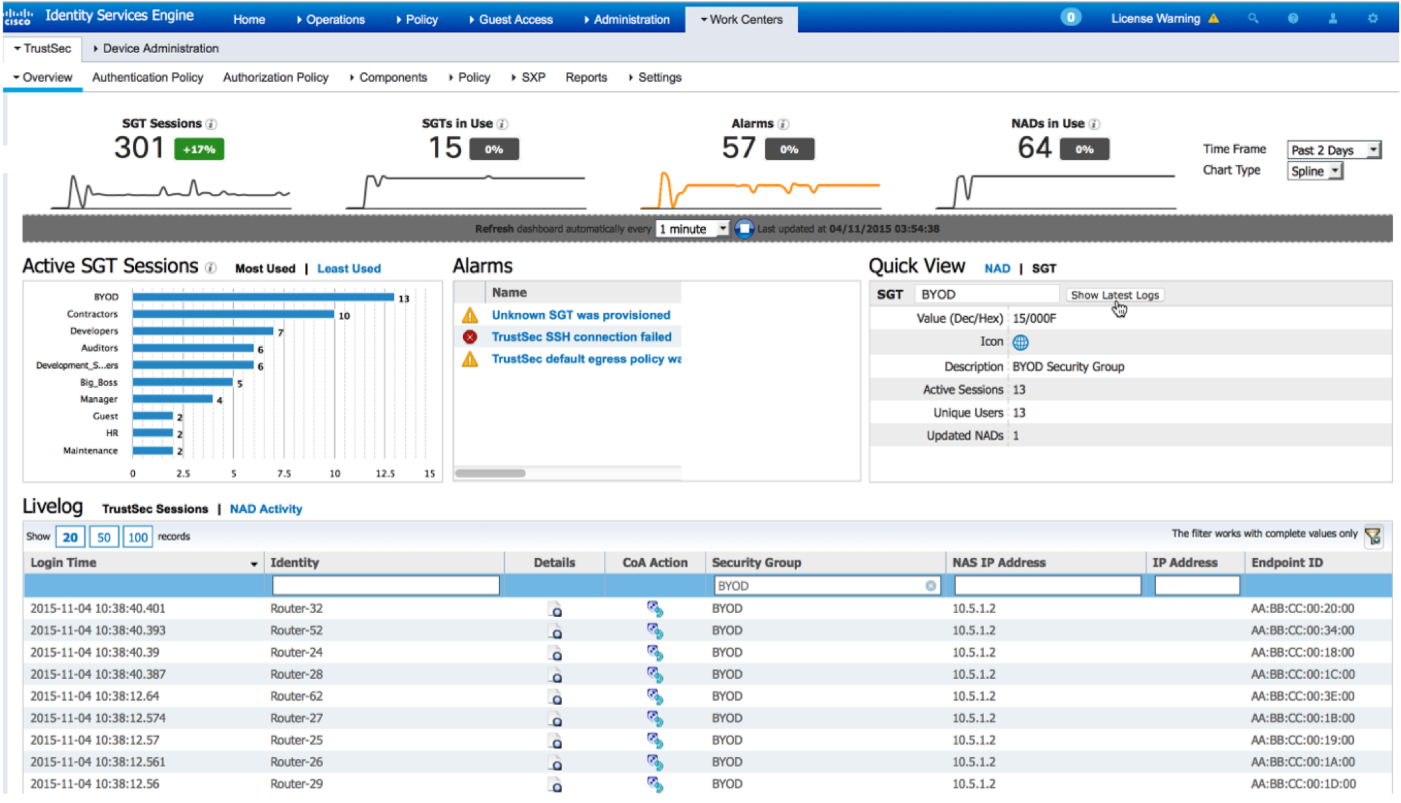Expand the Policy menu in top navigation

click(417, 19)
